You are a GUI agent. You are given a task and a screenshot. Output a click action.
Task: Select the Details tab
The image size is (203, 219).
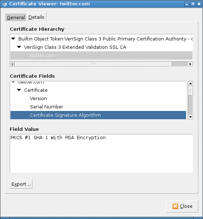(x=36, y=17)
